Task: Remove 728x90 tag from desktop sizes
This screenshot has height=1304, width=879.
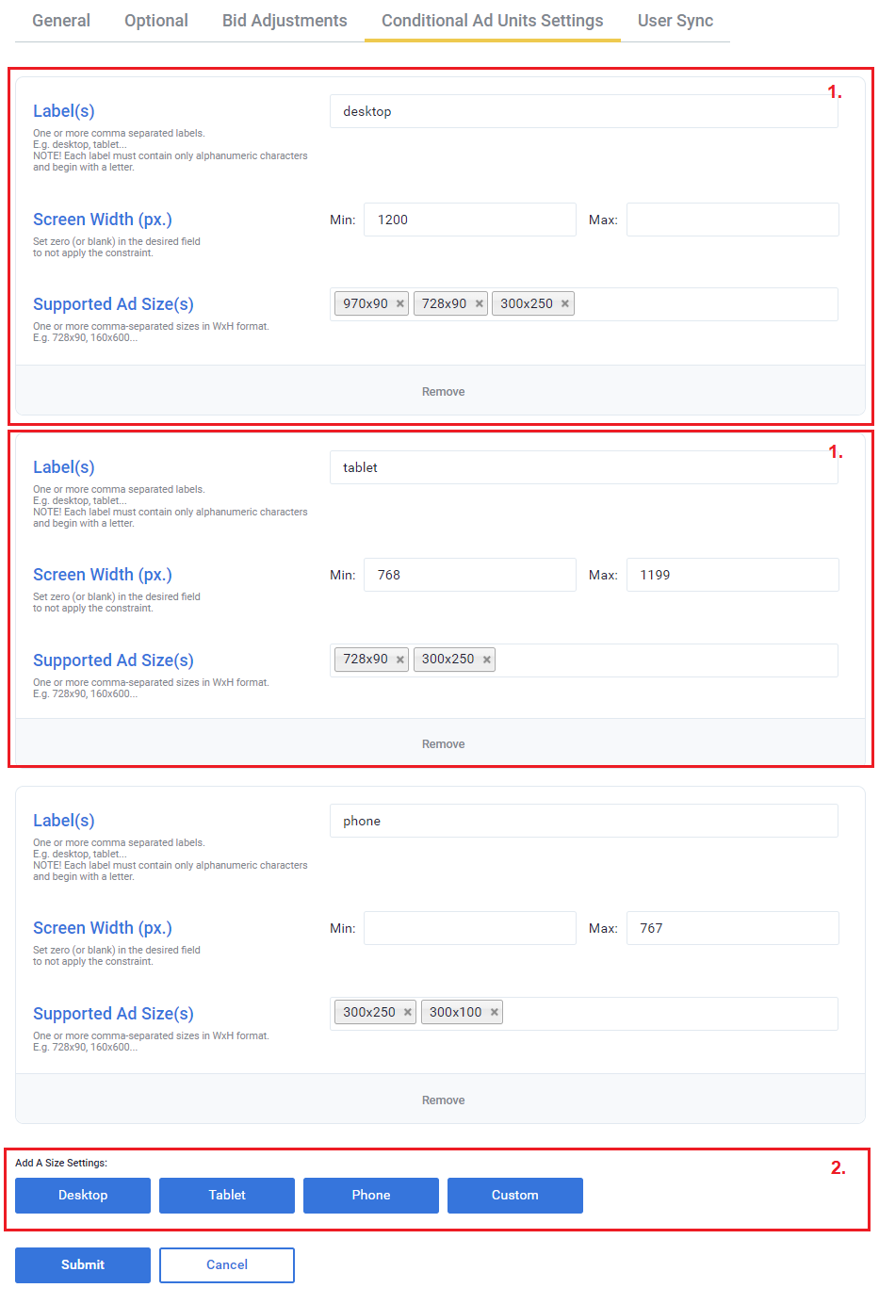Action: [x=480, y=303]
